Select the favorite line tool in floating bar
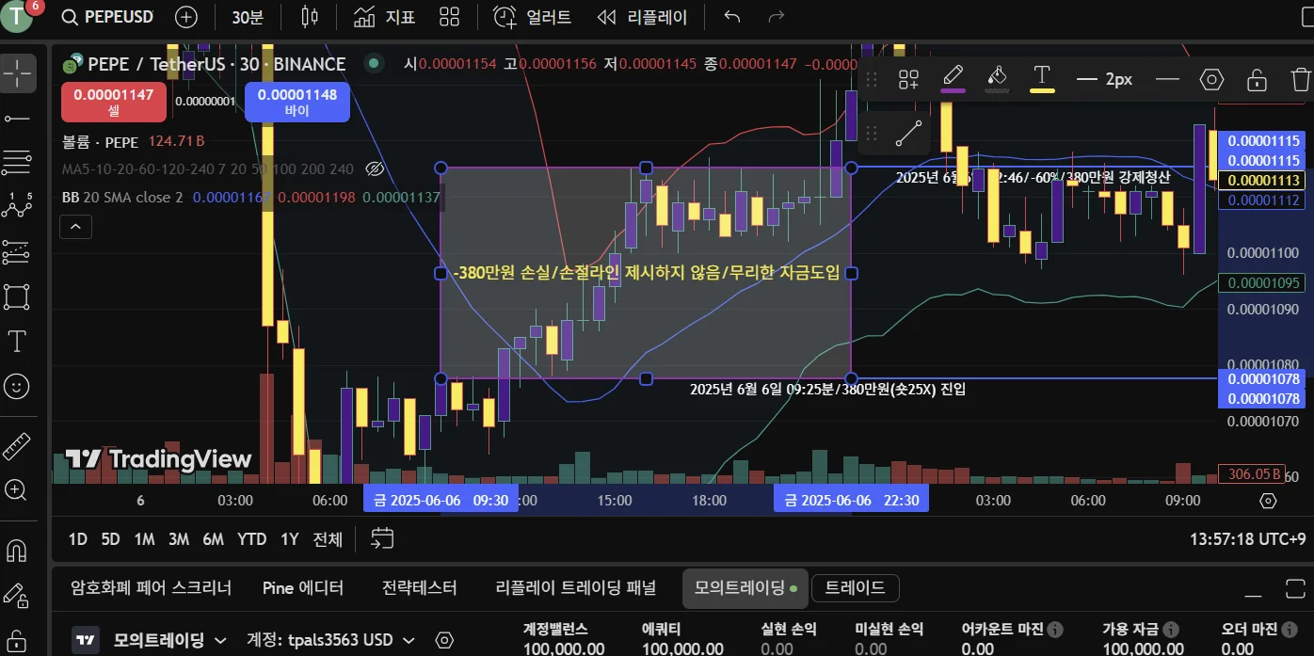 pos(908,134)
